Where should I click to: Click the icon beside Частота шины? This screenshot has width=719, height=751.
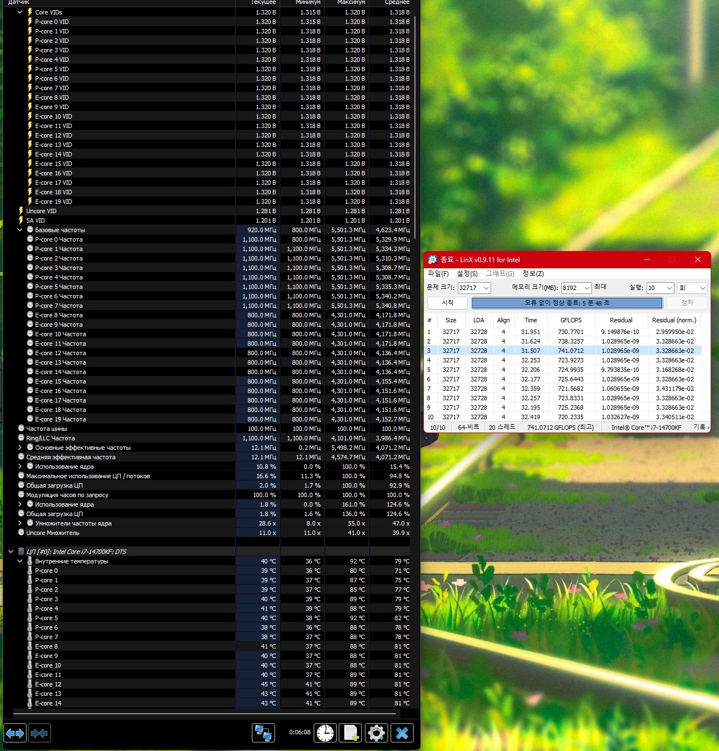click(x=21, y=428)
